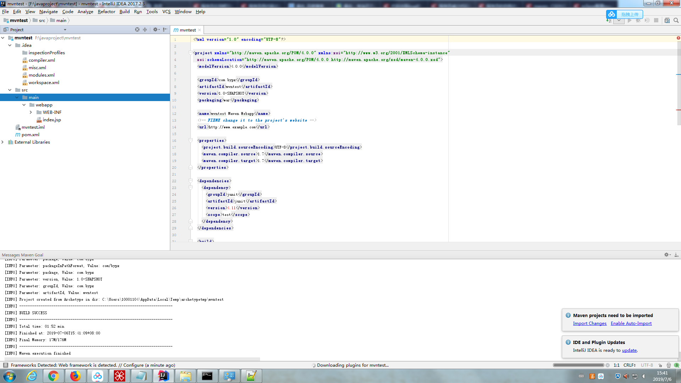Open the Refactor menu
Viewport: 681px width, 383px height.
click(106, 12)
